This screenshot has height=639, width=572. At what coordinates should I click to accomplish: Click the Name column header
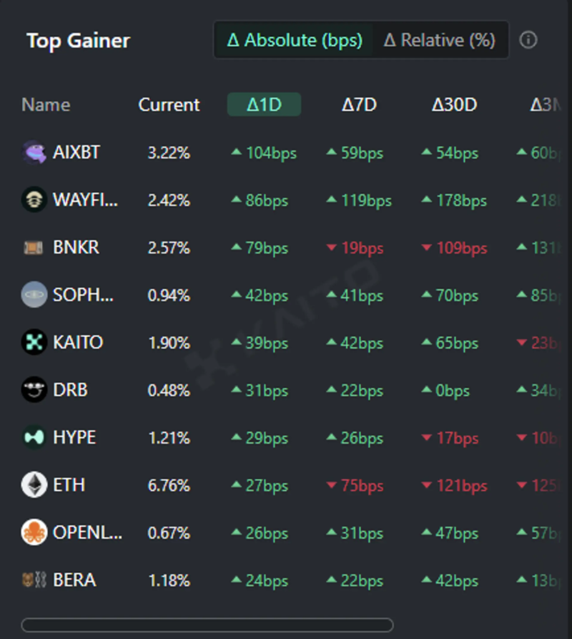click(46, 105)
